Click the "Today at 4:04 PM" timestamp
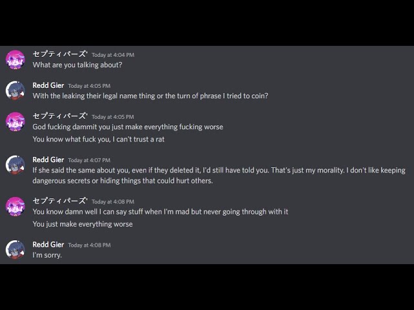414x310 pixels. pos(113,55)
